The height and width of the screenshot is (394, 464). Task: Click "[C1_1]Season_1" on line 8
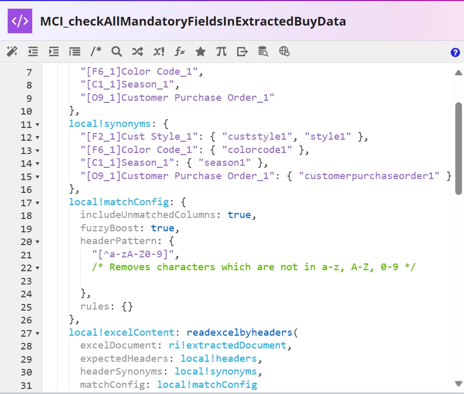127,85
